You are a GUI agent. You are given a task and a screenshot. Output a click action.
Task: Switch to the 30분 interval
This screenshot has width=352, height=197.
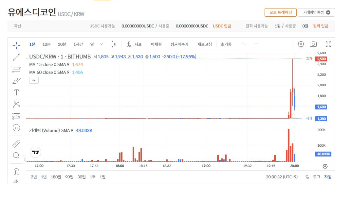pyautogui.click(x=62, y=44)
